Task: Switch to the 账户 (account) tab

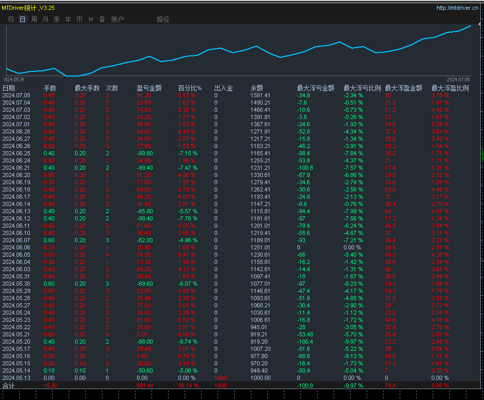Action: 117,19
